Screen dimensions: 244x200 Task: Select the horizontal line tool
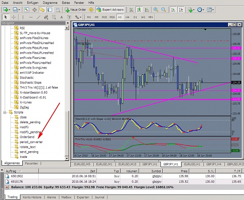[31, 17]
